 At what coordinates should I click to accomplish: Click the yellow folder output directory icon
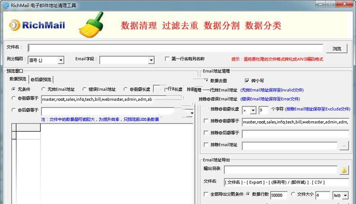pos(344,170)
